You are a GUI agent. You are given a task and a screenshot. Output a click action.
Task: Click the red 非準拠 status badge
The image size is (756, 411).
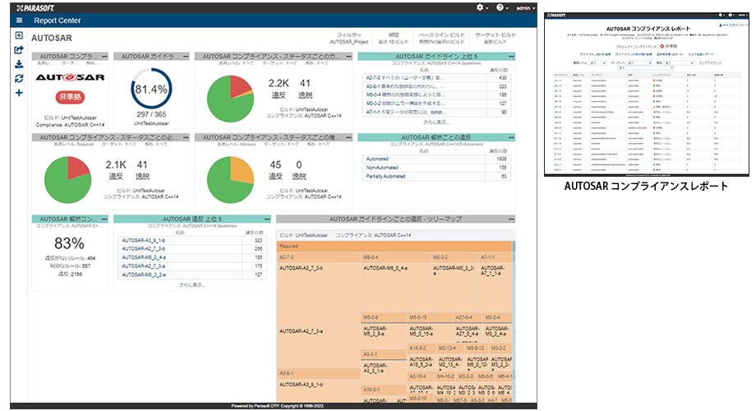pos(71,97)
